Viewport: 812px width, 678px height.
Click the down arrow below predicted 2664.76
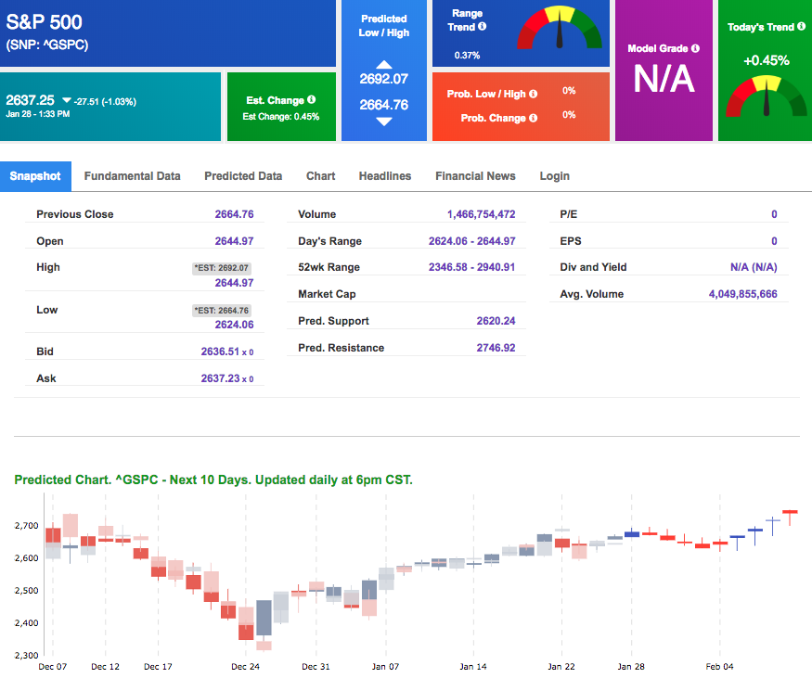click(x=384, y=122)
